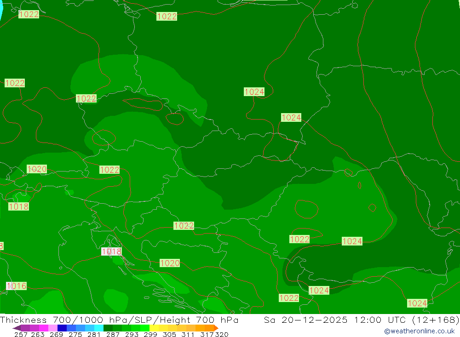Image resolution: width=460 pixels, height=337 pixels.
Task: Click the legend value 263
Action: [38, 335]
